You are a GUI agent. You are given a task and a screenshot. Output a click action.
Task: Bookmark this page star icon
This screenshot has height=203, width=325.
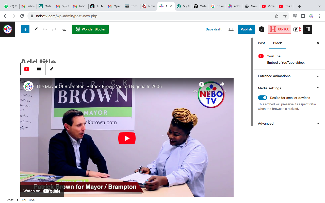pyautogui.click(x=285, y=16)
